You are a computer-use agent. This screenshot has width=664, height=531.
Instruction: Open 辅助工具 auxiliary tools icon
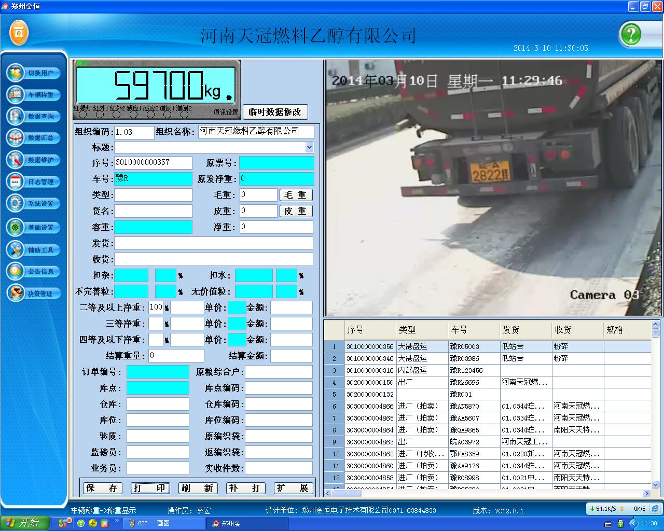(16, 249)
